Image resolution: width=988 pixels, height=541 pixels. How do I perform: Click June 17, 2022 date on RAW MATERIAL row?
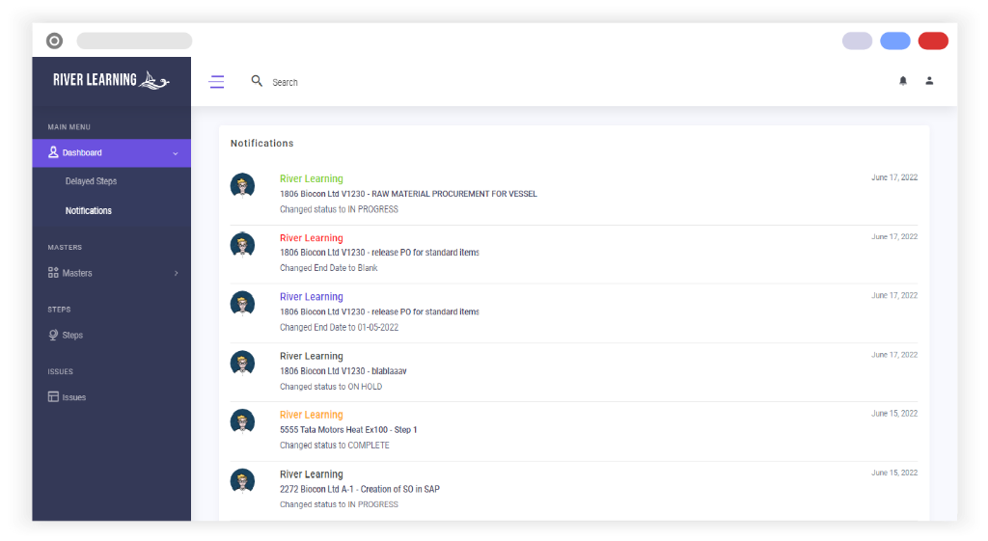pyautogui.click(x=894, y=177)
